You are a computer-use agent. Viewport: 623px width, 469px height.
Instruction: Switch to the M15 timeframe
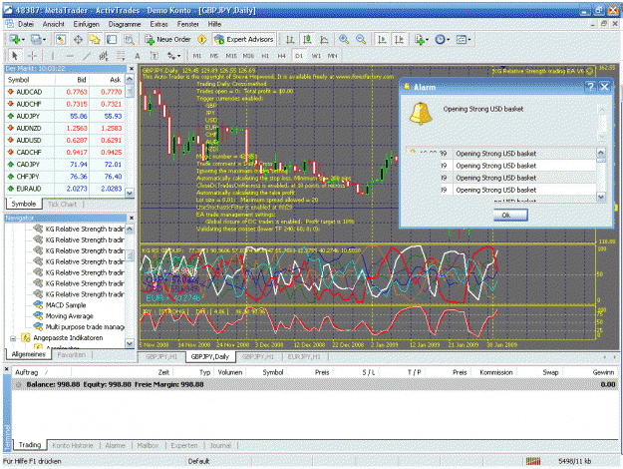pyautogui.click(x=231, y=56)
